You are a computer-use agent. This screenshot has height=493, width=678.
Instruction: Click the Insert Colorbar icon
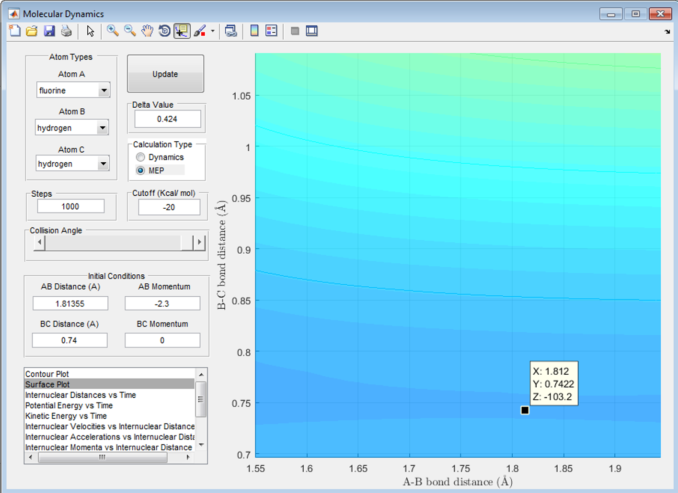tap(254, 31)
